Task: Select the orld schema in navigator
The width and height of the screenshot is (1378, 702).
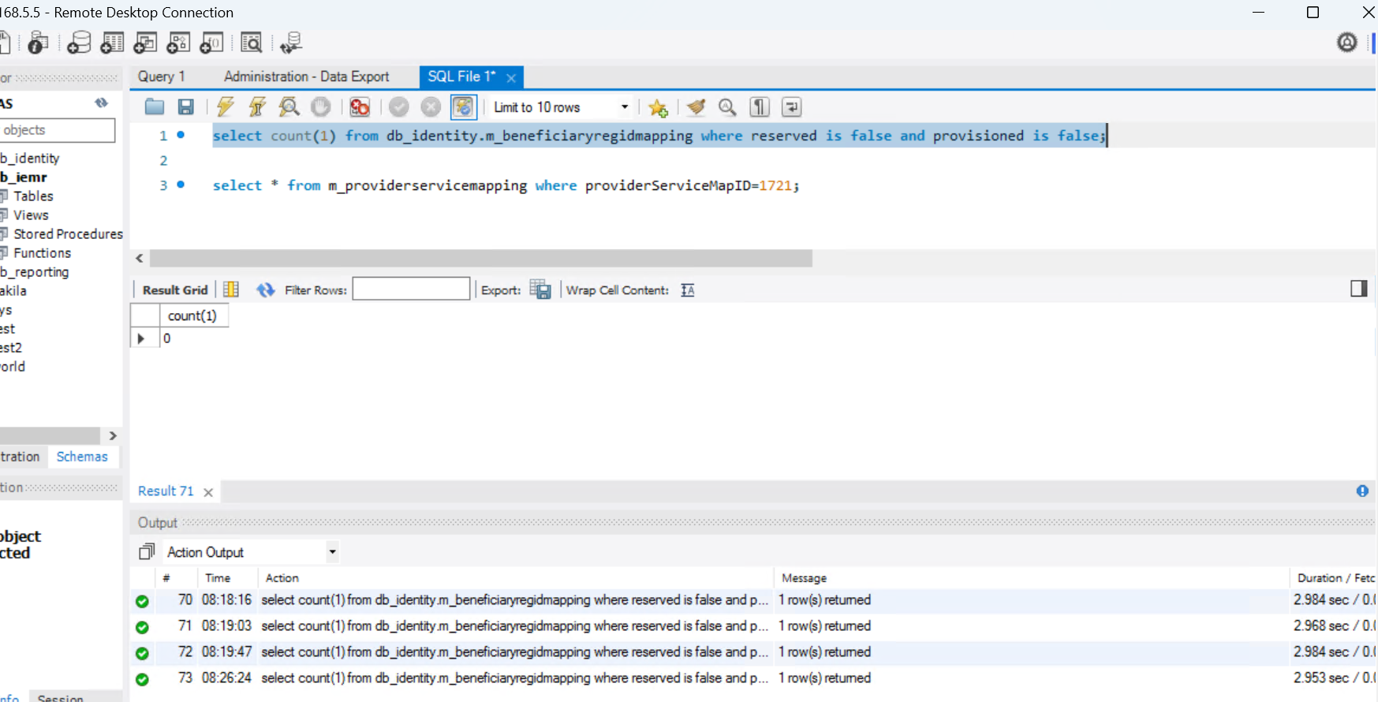Action: 13,367
